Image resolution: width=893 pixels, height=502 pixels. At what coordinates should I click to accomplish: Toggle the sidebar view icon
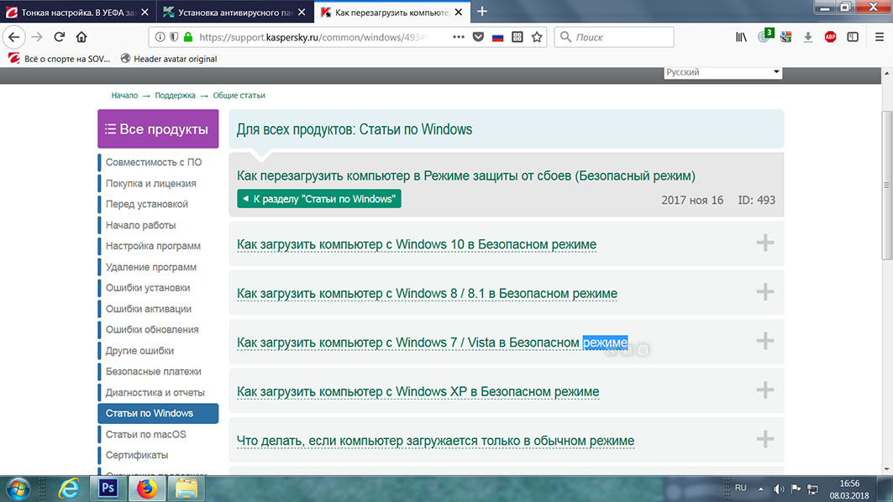pos(853,37)
